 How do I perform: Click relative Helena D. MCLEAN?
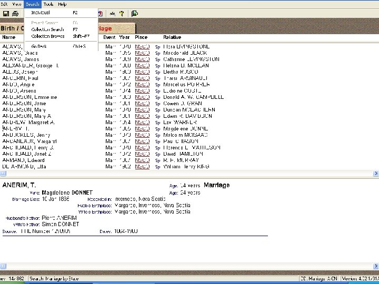click(x=186, y=66)
